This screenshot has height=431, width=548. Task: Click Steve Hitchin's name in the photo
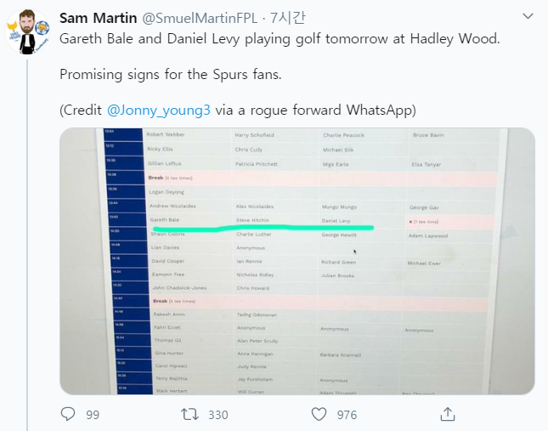click(x=252, y=220)
